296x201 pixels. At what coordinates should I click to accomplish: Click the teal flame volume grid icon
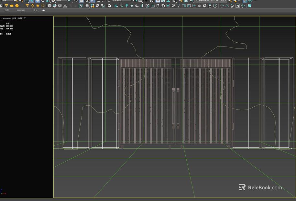(81, 6)
